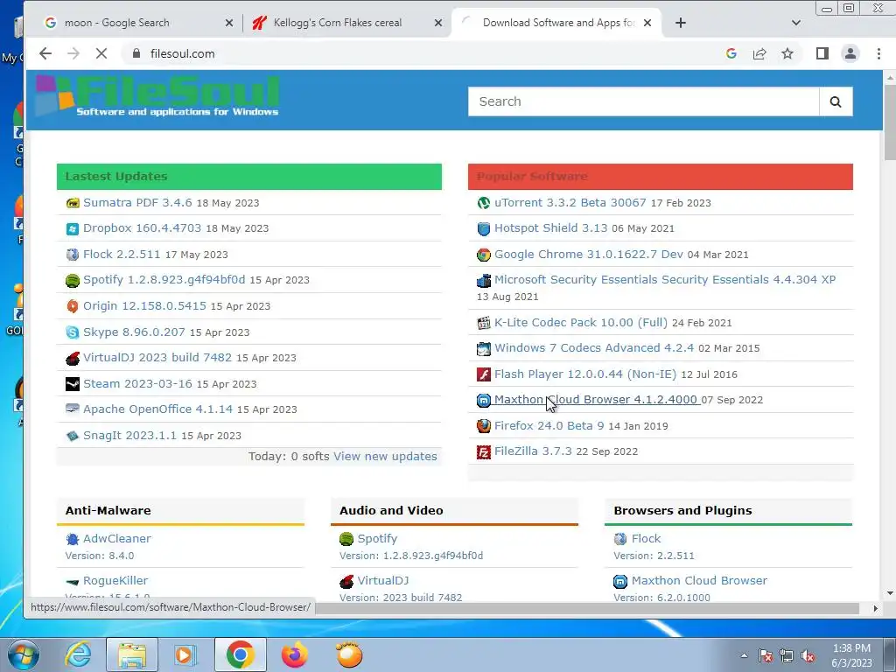Click the FileZilla icon
The width and height of the screenshot is (896, 672).
(483, 452)
